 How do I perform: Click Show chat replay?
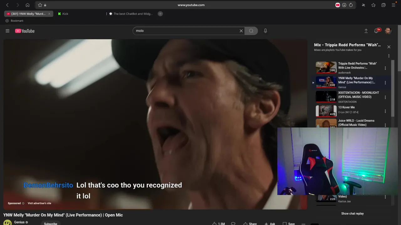(352, 213)
